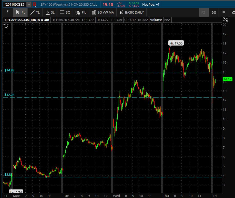Open the symbol dropdown arrow

click(x=29, y=4)
